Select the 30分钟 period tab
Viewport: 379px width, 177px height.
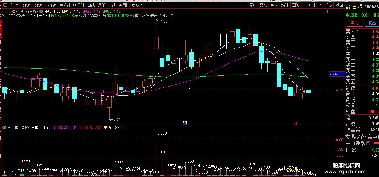click(65, 5)
